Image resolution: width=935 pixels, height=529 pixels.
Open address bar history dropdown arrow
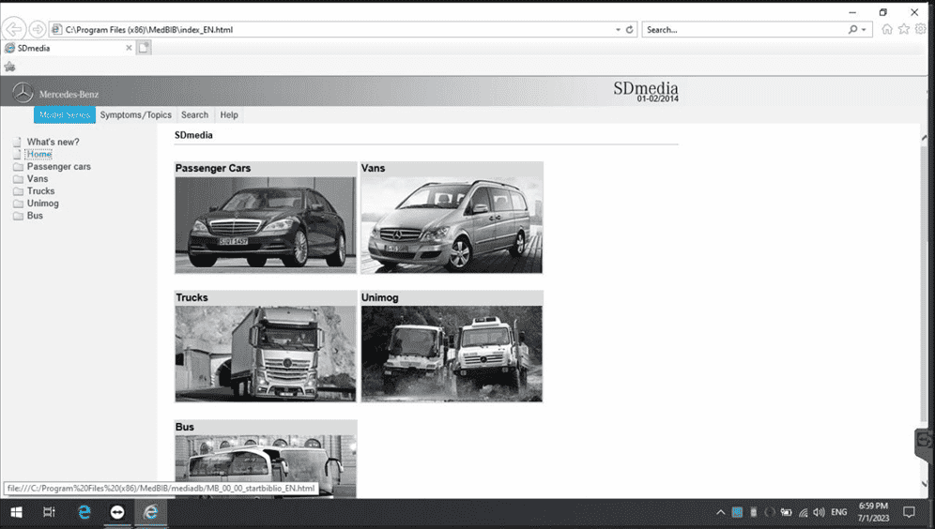[x=618, y=29]
